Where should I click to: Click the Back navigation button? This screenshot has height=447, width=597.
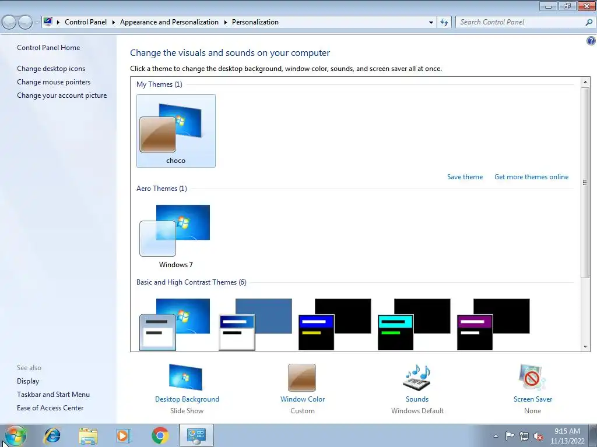(9, 23)
